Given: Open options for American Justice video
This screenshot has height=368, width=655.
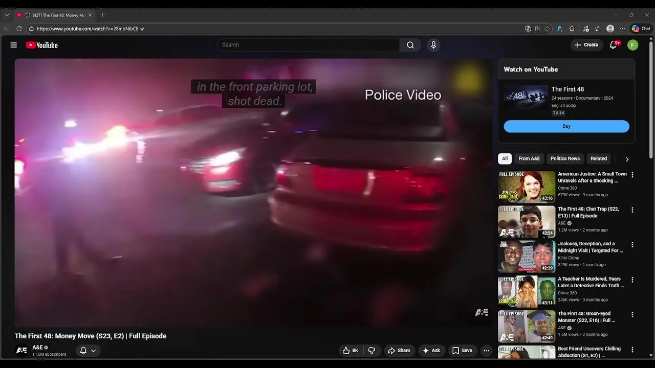Looking at the screenshot, I should tap(632, 175).
